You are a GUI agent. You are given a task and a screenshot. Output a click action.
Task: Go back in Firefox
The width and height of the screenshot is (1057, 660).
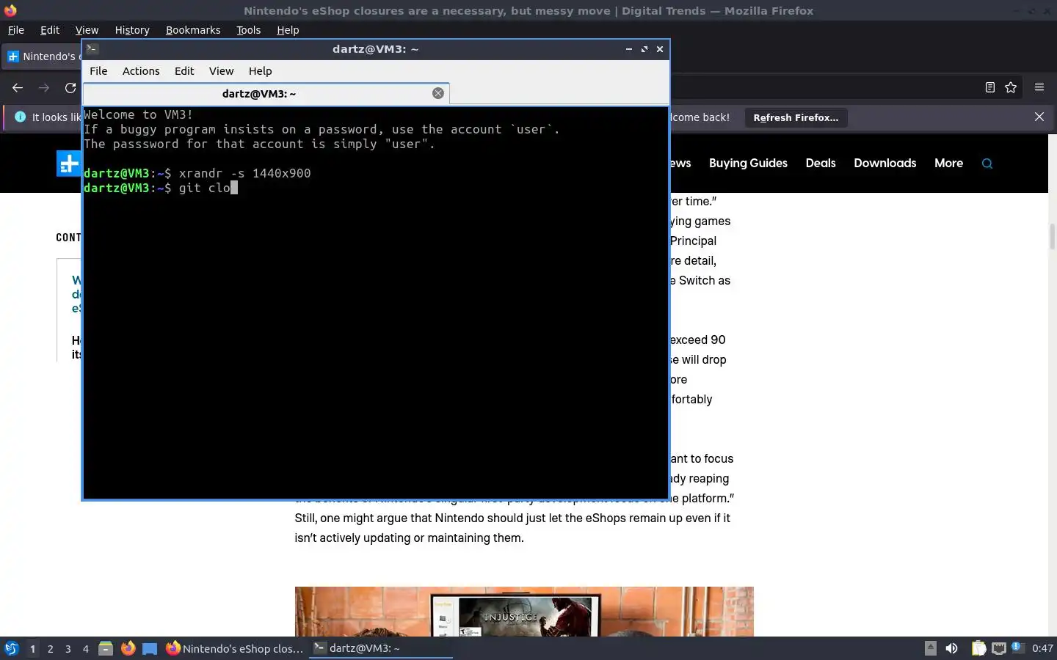tap(18, 87)
